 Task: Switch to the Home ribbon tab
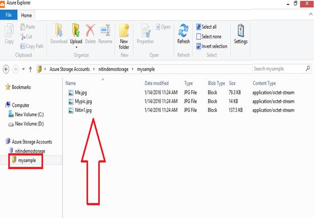pos(26,16)
